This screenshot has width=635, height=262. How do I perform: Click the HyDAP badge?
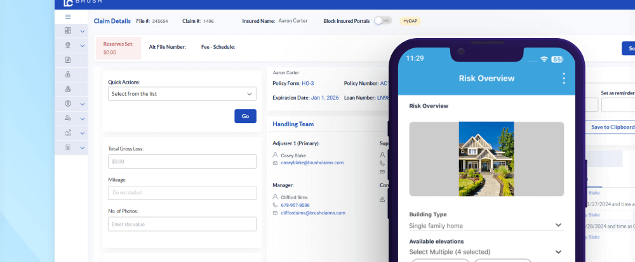coord(410,21)
